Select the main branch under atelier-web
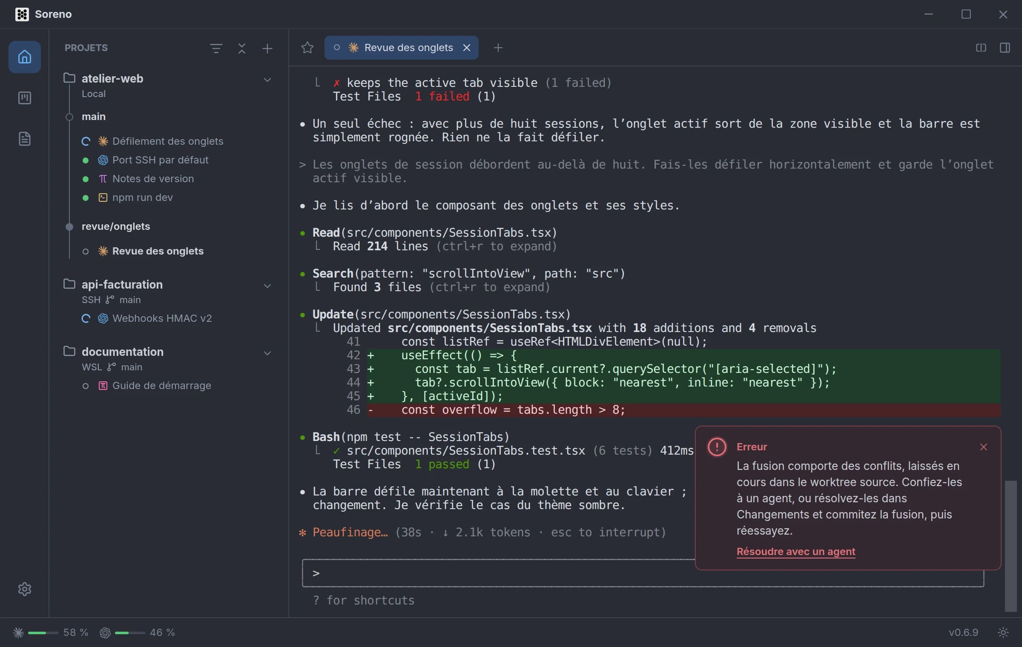 (93, 117)
